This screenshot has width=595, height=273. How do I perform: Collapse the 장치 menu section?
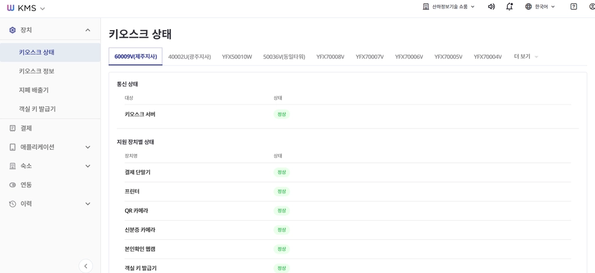(88, 30)
